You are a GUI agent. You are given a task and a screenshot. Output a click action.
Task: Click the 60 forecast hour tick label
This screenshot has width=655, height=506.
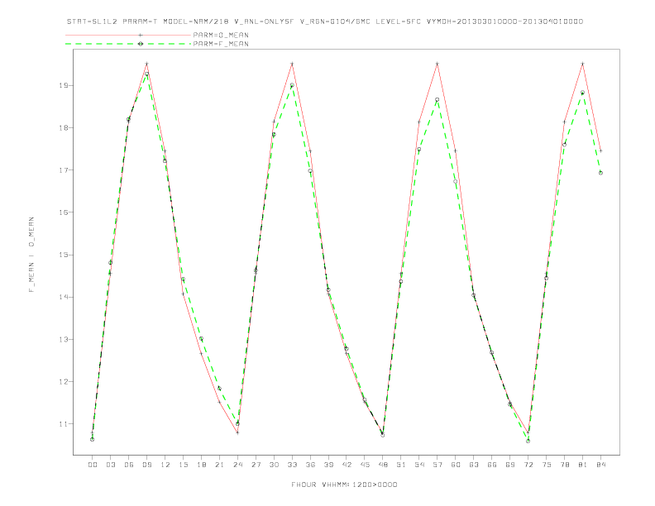[456, 465]
